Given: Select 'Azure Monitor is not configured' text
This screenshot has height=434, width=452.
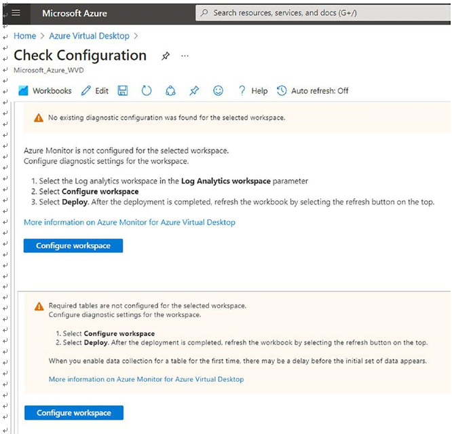Looking at the screenshot, I should point(126,151).
